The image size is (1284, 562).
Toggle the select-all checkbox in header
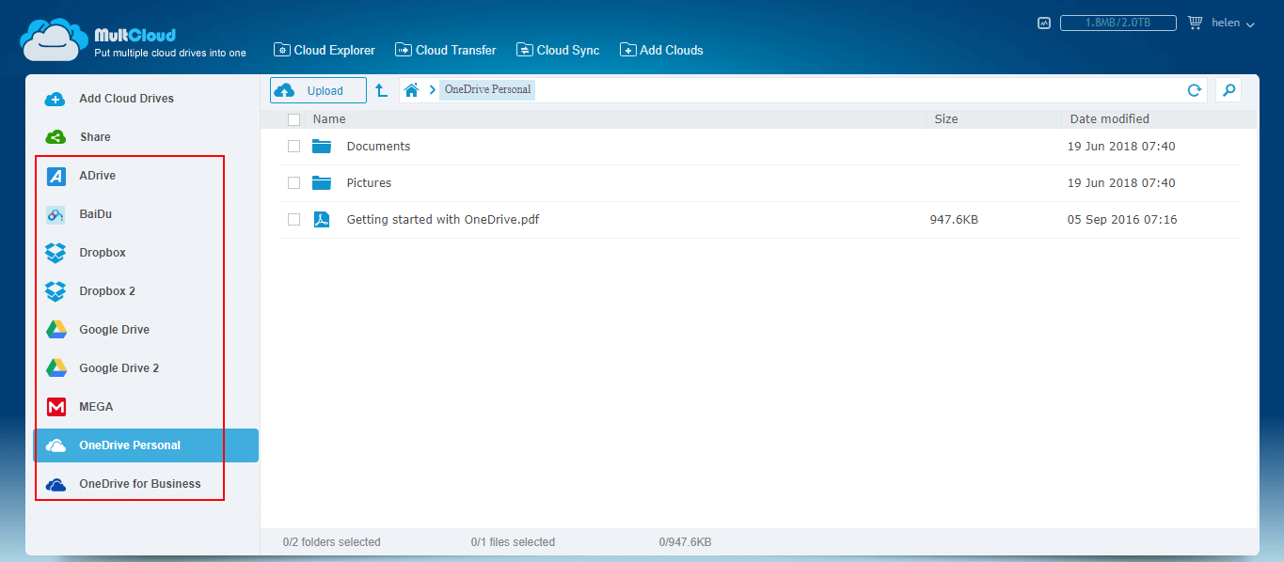[x=294, y=119]
